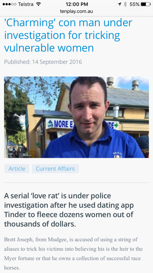Tap the Wi-Fi status icon

[x=38, y=4]
